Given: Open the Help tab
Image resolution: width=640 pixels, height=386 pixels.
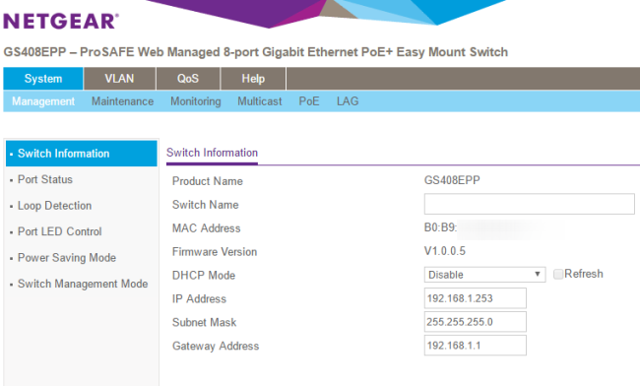Looking at the screenshot, I should click(253, 79).
